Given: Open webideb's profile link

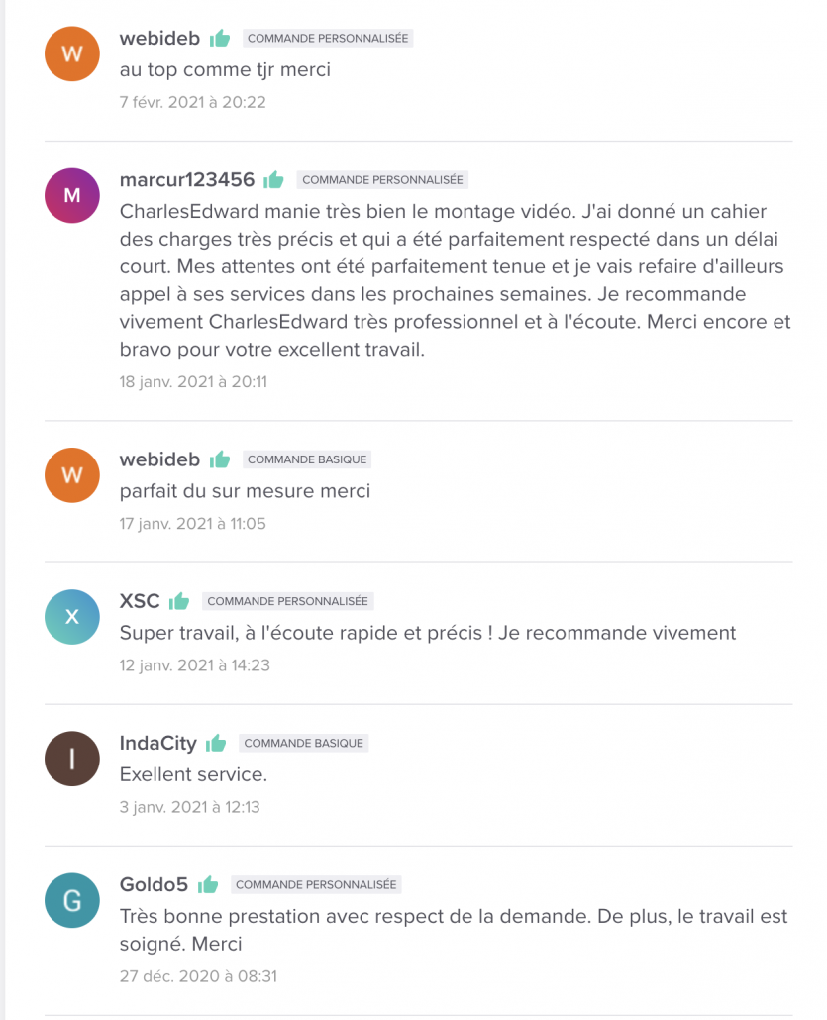Looking at the screenshot, I should tap(160, 38).
